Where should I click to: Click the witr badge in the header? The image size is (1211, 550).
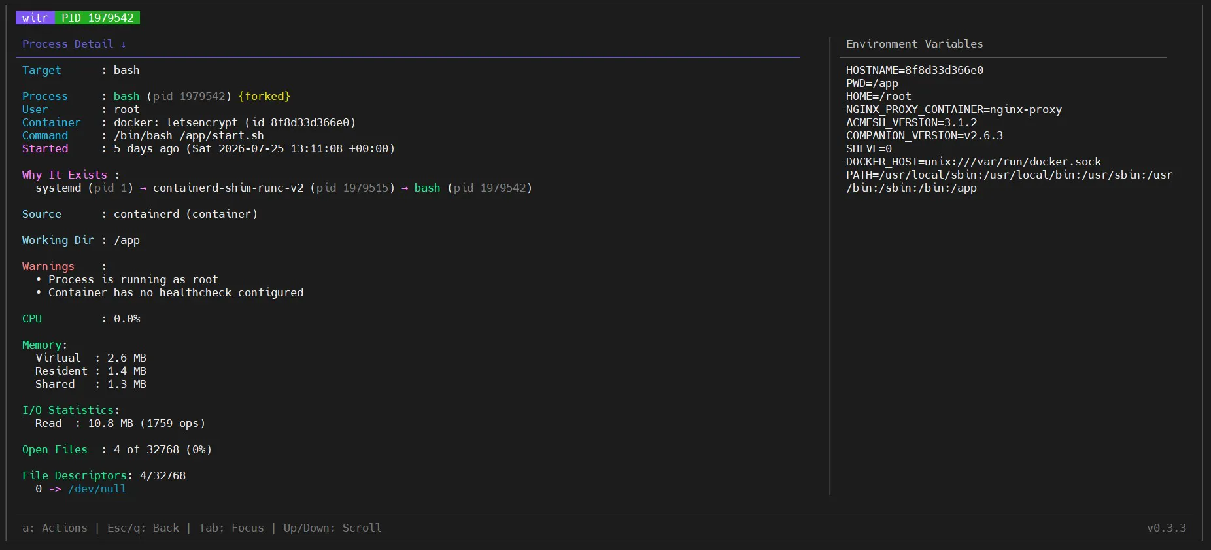pyautogui.click(x=35, y=18)
